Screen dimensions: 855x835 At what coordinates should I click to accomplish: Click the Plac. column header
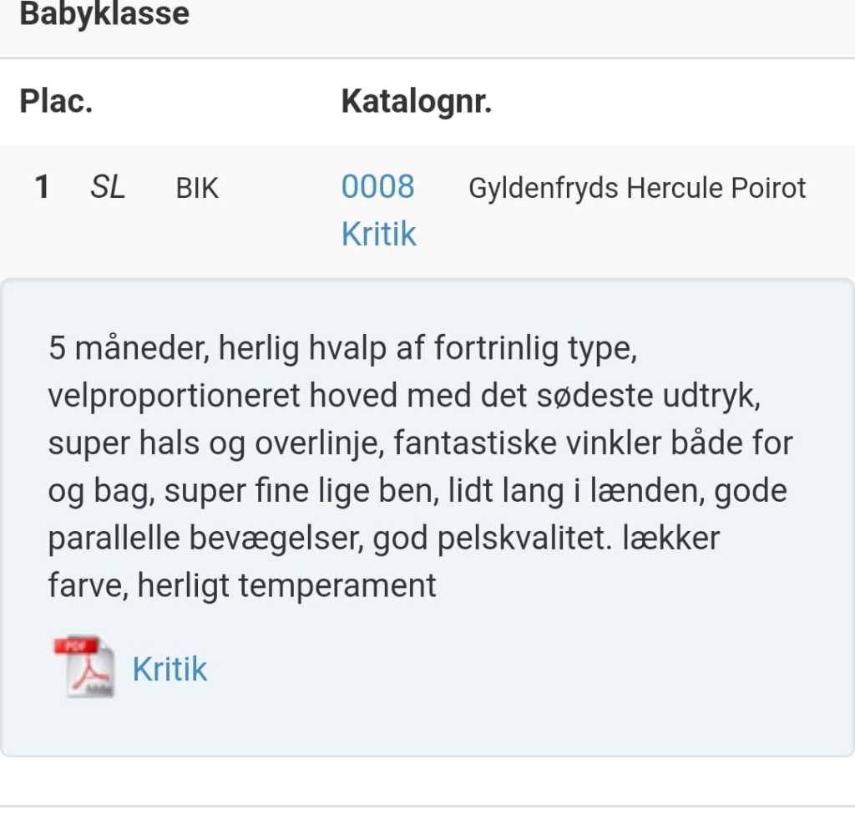(x=56, y=102)
